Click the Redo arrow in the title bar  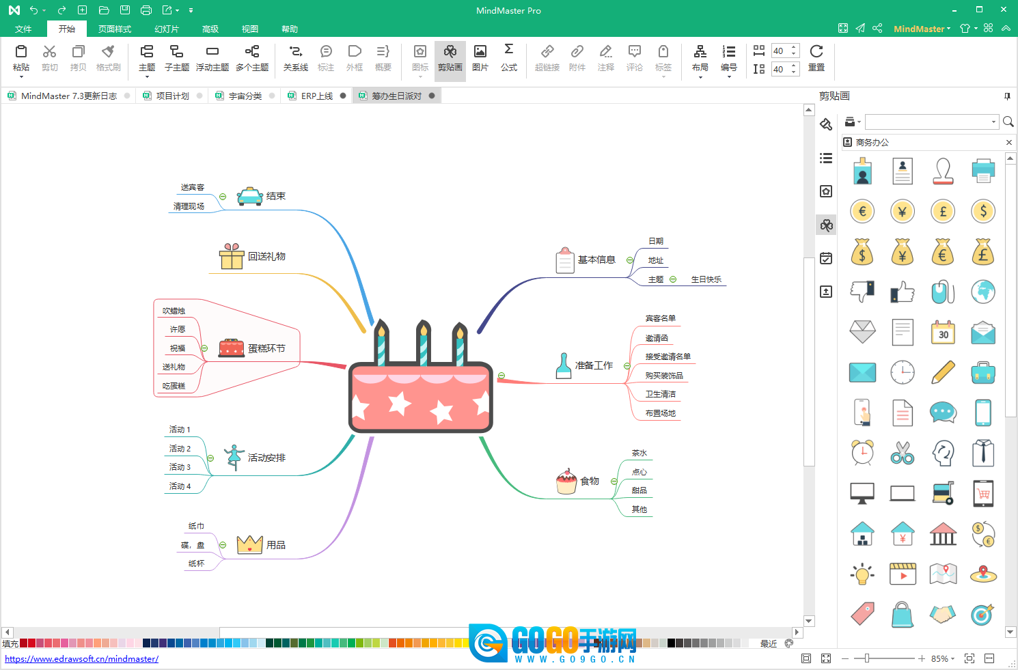pos(61,10)
